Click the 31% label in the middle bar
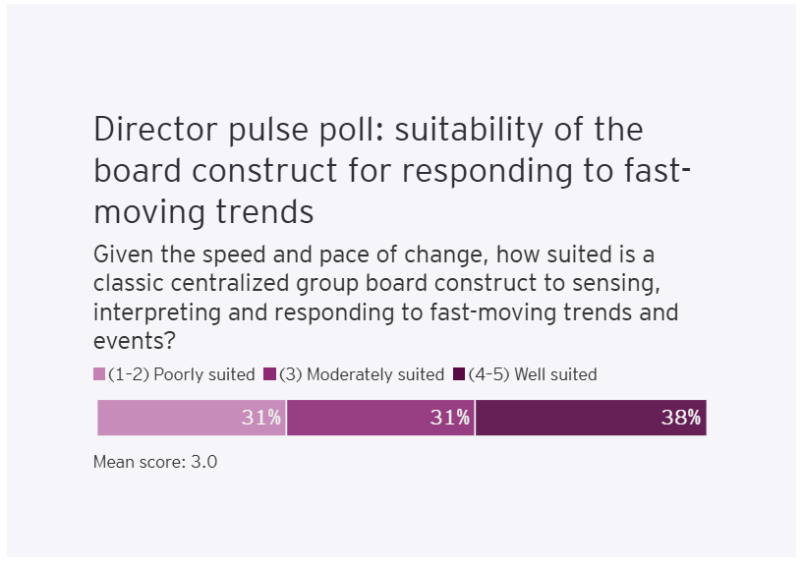Screen dimensions: 803x565 point(450,418)
